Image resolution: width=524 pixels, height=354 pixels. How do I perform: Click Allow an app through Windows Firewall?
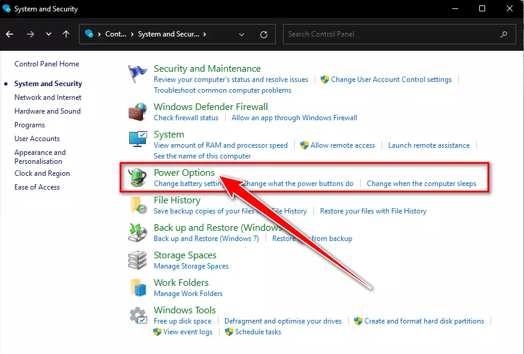[x=294, y=118]
